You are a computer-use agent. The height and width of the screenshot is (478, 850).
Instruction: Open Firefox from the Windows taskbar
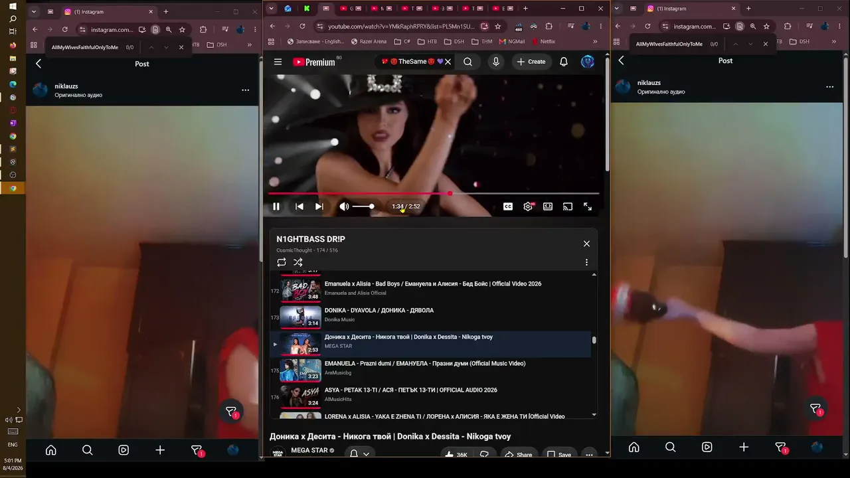[x=13, y=45]
